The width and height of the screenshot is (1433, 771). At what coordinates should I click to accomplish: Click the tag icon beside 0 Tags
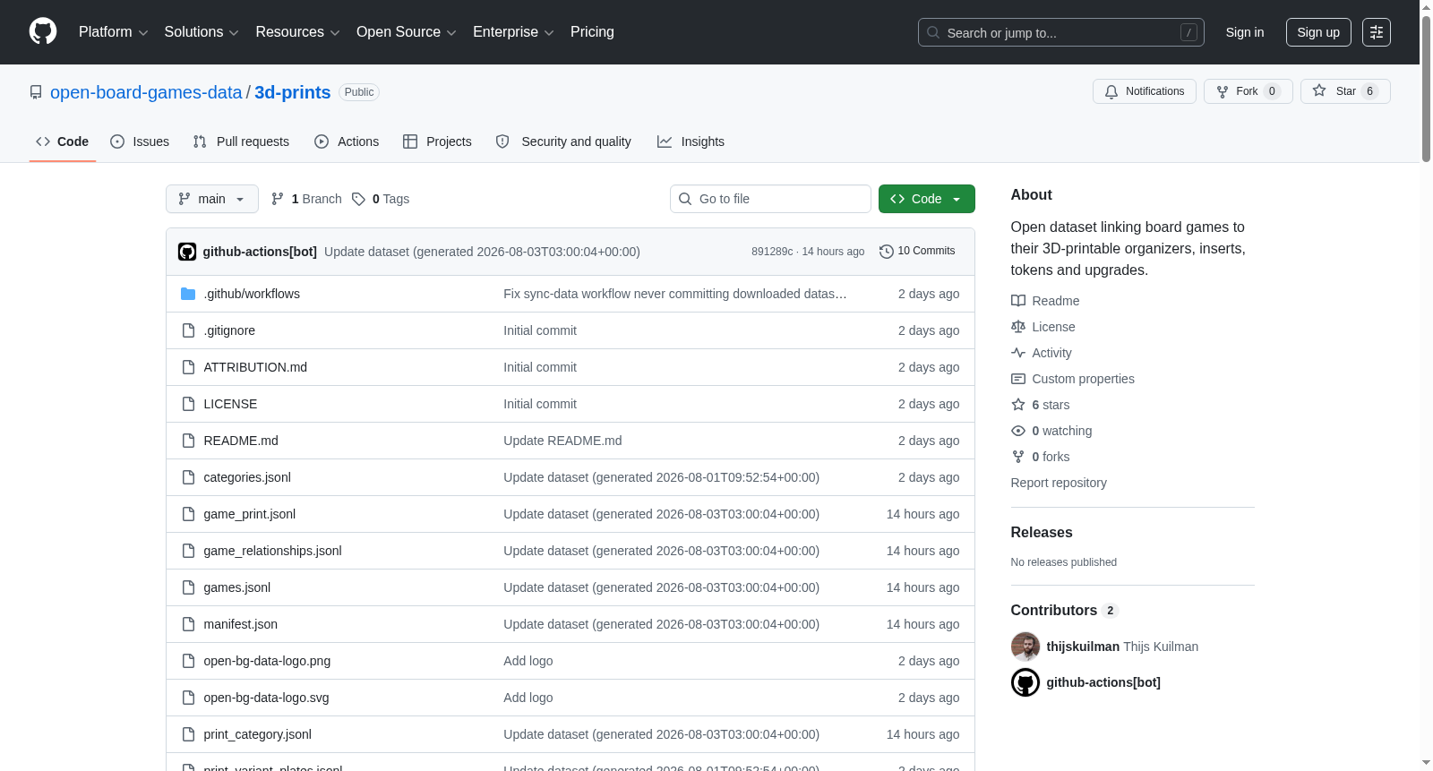coord(358,199)
